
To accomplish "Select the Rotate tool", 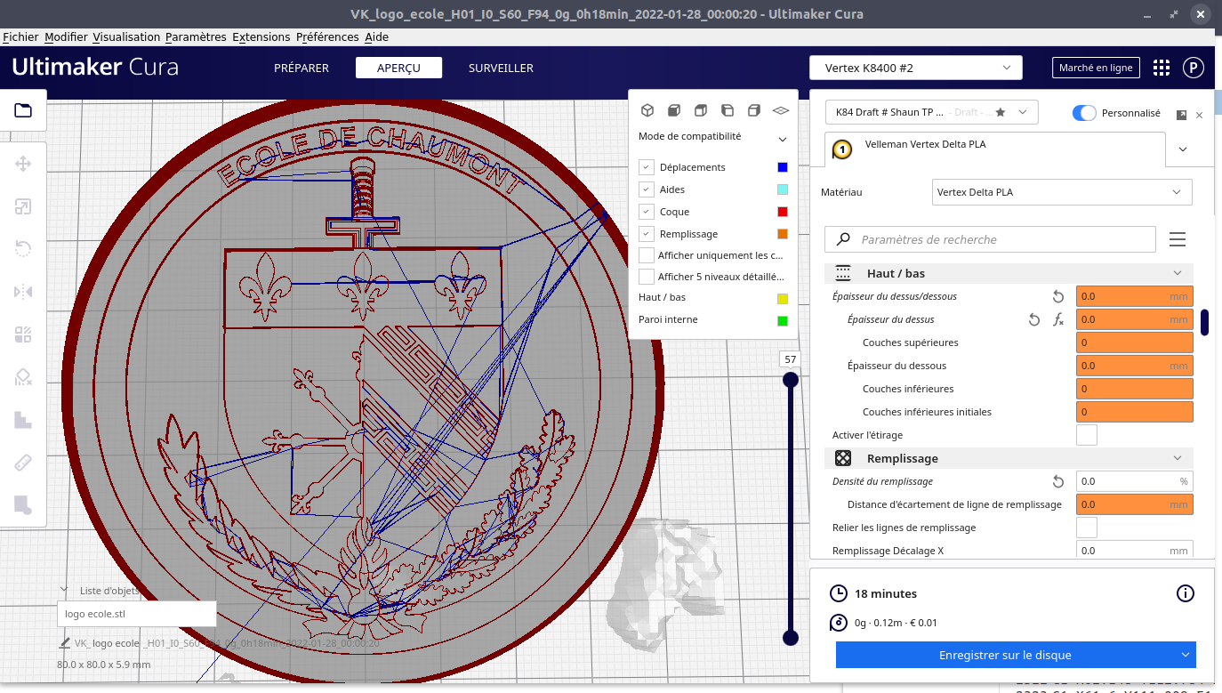I will coord(23,249).
